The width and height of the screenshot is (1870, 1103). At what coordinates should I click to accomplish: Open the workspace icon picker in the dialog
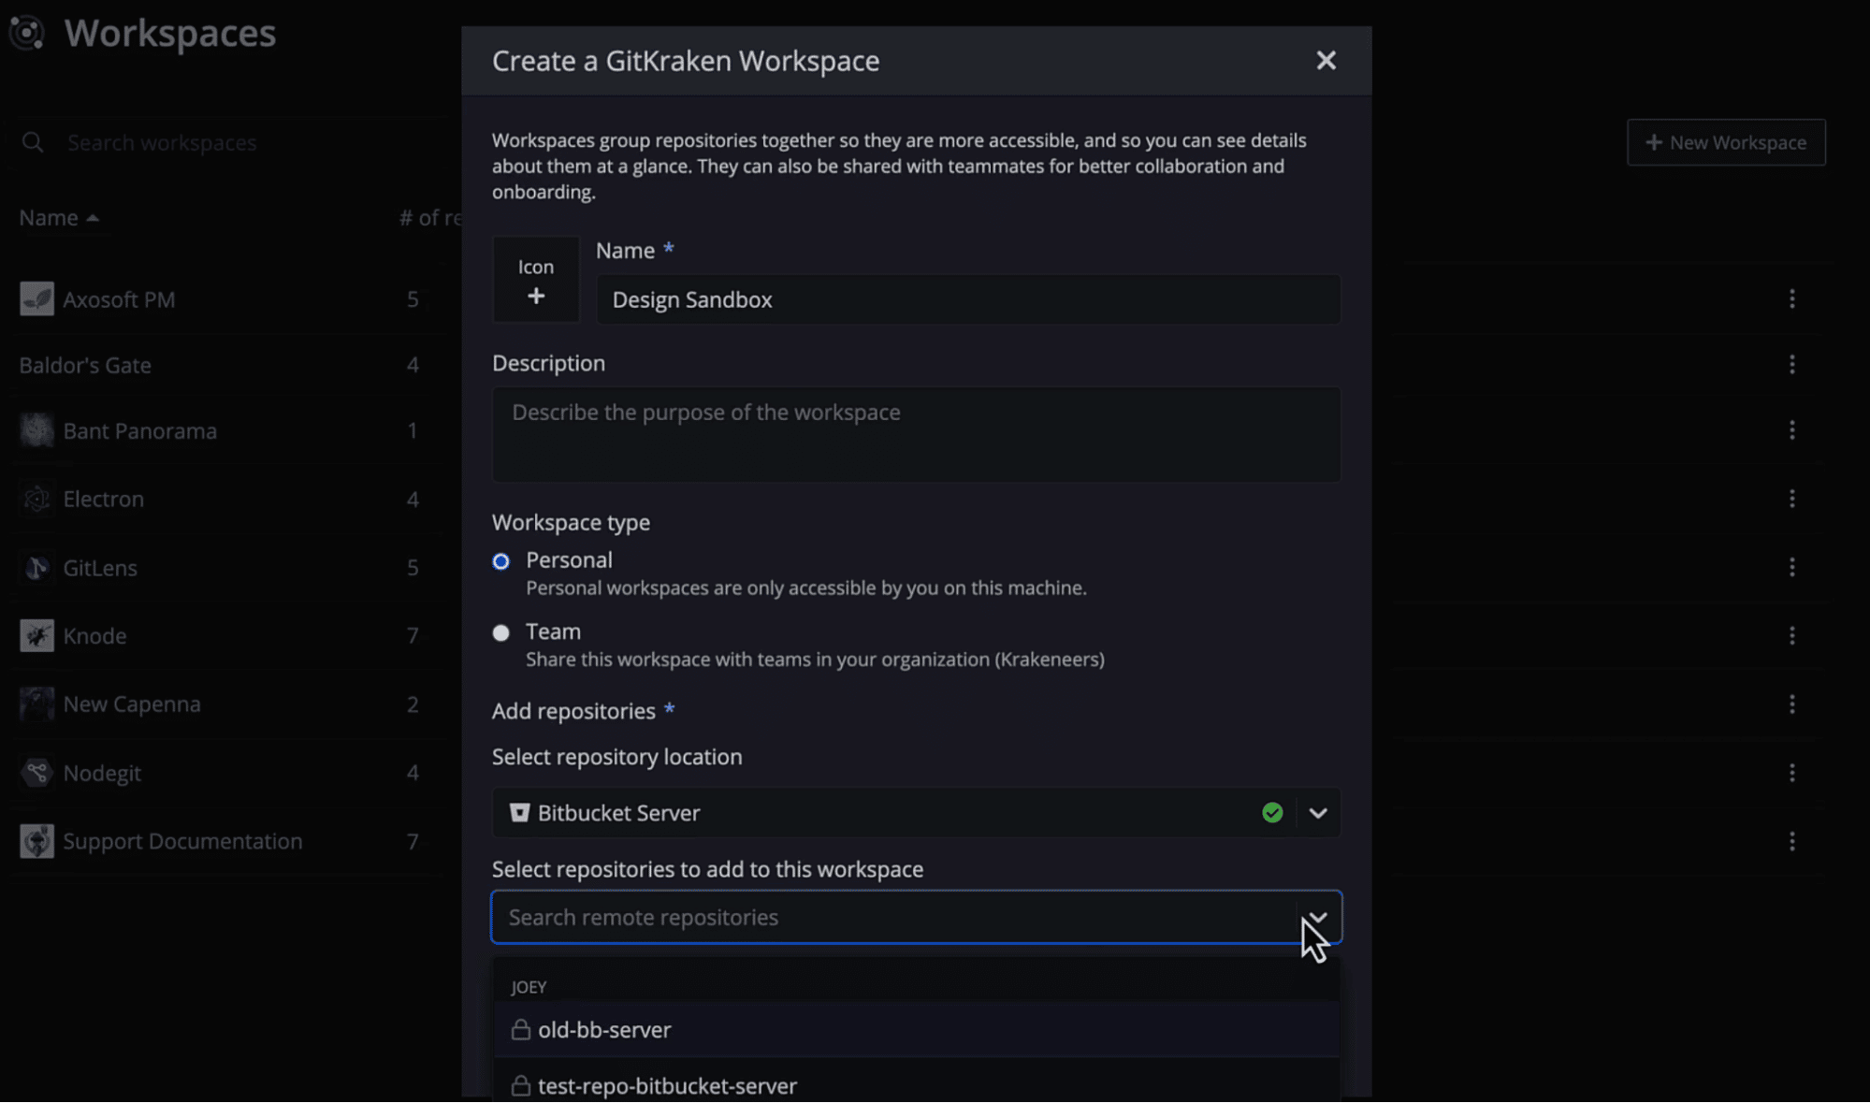pos(536,279)
